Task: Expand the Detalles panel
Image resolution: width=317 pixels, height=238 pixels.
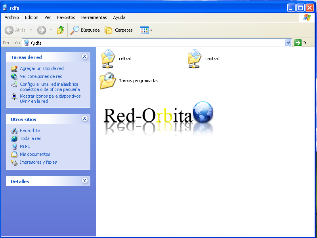Action: pos(85,181)
